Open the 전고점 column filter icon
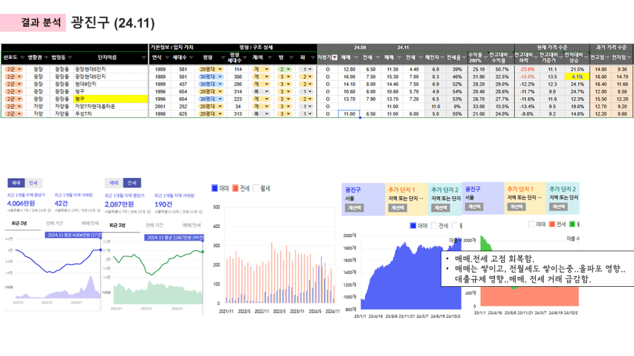The height and width of the screenshot is (356, 634). coord(607,57)
